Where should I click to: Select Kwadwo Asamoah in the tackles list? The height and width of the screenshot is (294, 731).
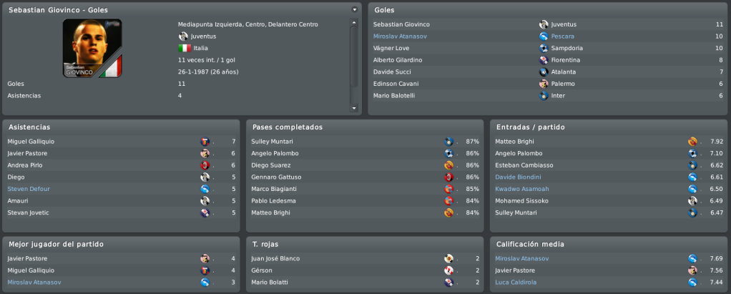click(x=521, y=189)
